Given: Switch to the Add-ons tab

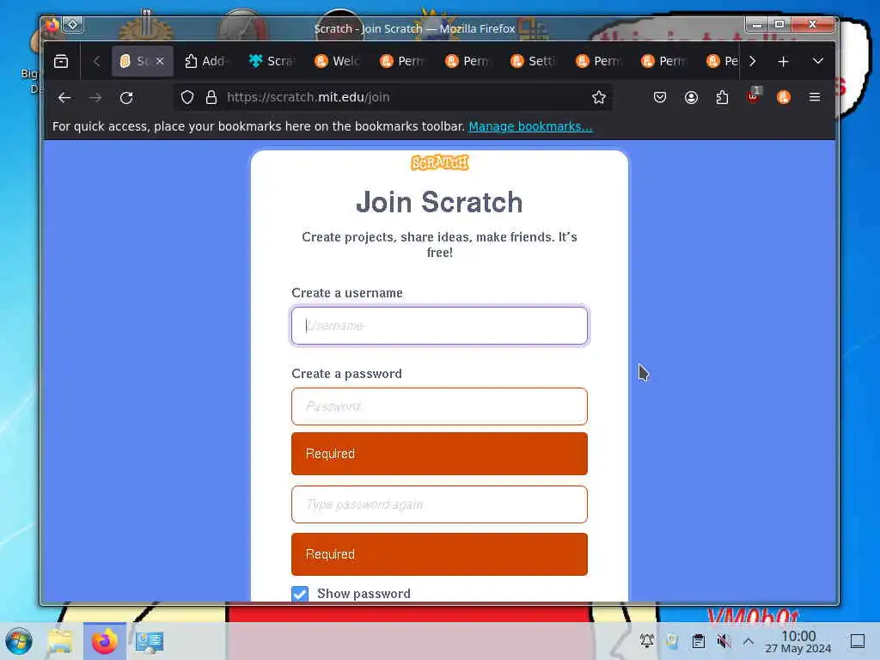Looking at the screenshot, I should tap(205, 61).
